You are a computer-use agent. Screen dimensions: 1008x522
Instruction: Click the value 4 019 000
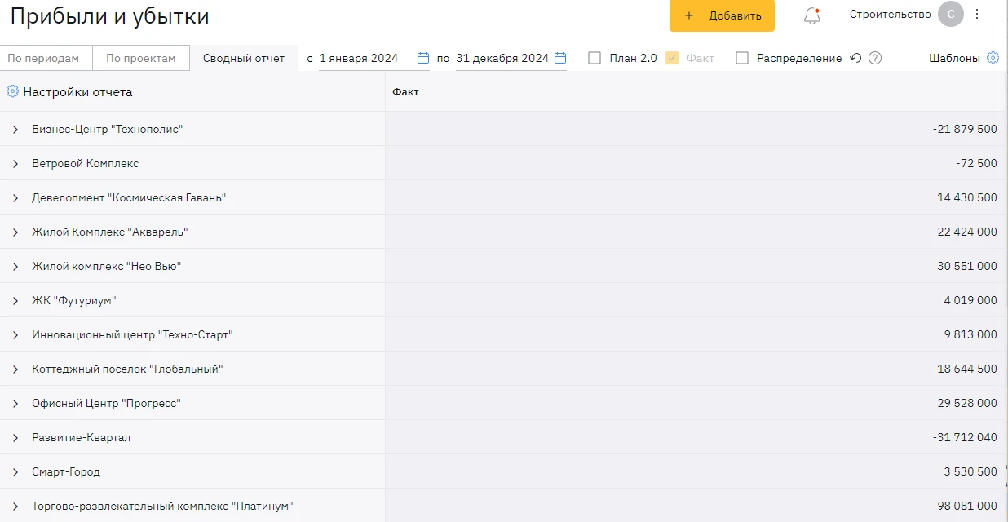pos(970,301)
